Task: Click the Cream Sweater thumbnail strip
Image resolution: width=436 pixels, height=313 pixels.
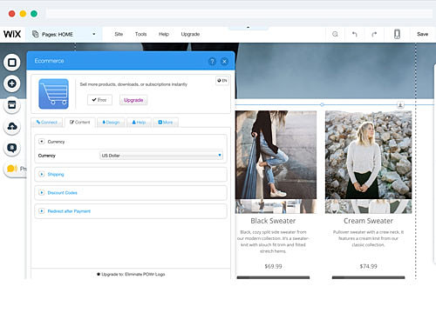Action: click(368, 206)
